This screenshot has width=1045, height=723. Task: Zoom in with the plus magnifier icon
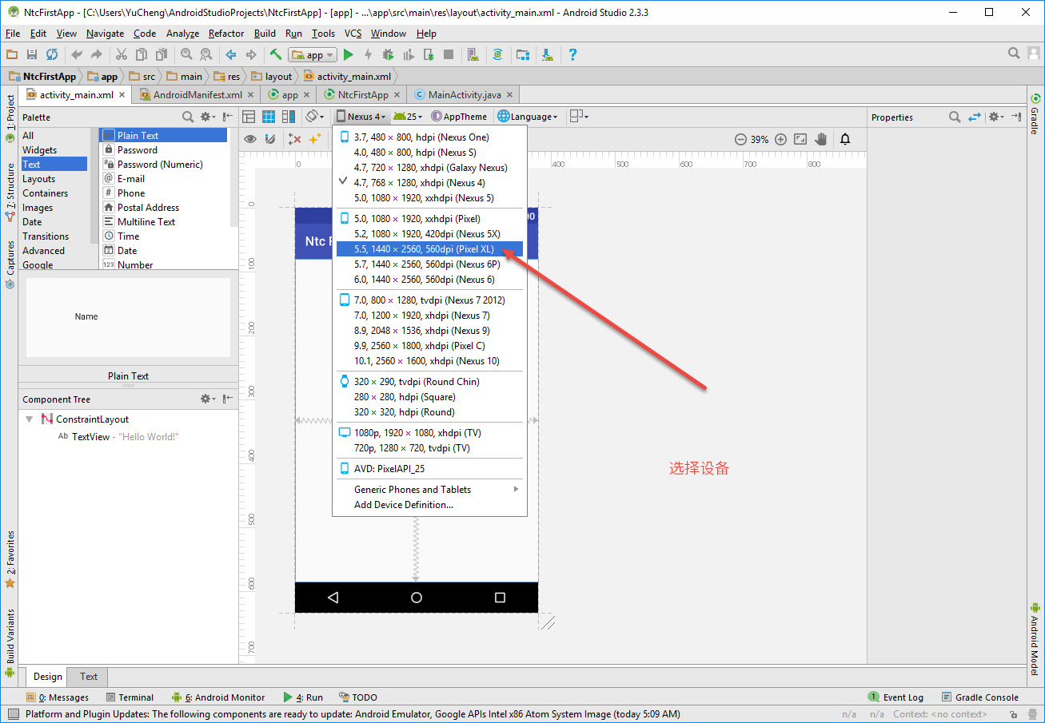(781, 139)
